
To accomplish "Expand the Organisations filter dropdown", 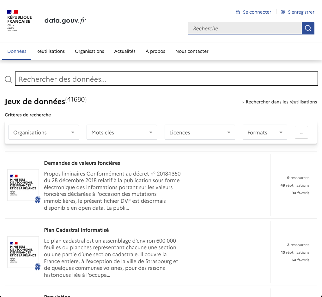I will pos(44,132).
